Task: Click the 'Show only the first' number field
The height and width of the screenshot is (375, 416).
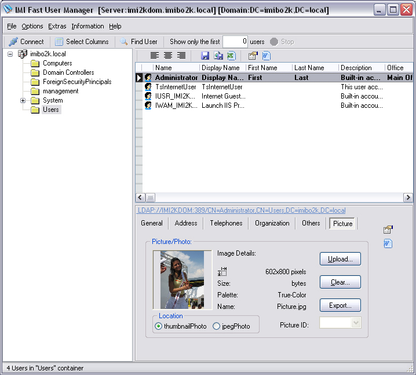Action: click(x=235, y=42)
